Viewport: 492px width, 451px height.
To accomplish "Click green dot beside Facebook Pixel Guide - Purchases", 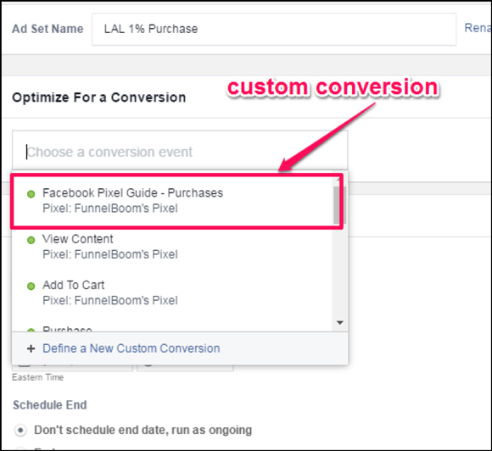I will (31, 194).
